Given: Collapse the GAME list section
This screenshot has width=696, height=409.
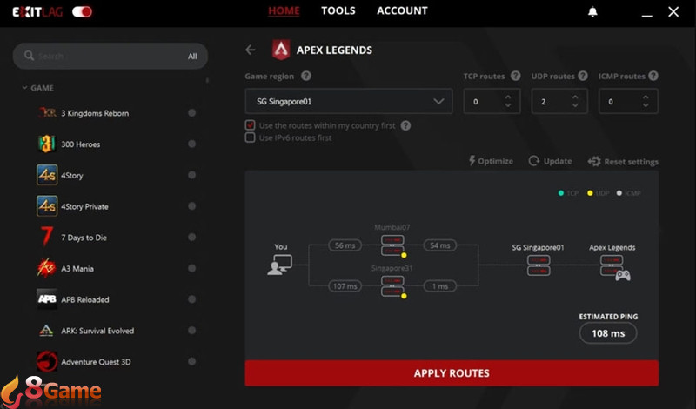Looking at the screenshot, I should tap(25, 88).
